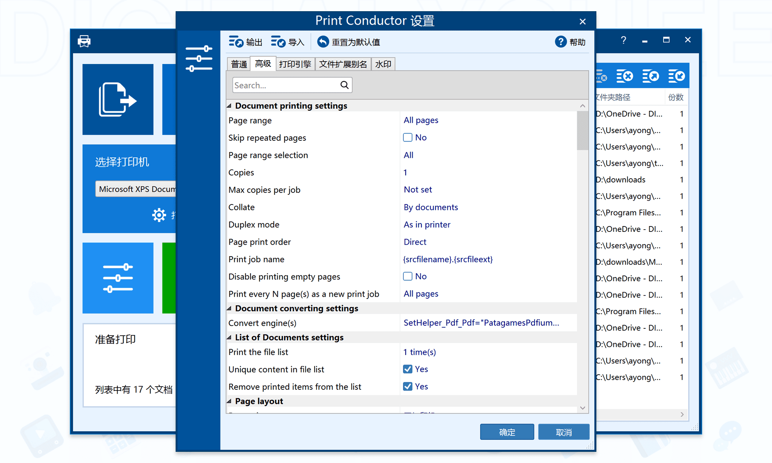This screenshot has height=463, width=772.
Task: Click the question mark in main window title bar
Action: coord(623,40)
